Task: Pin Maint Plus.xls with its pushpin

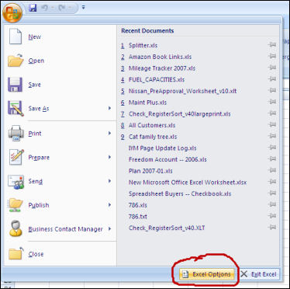Action: click(x=272, y=102)
